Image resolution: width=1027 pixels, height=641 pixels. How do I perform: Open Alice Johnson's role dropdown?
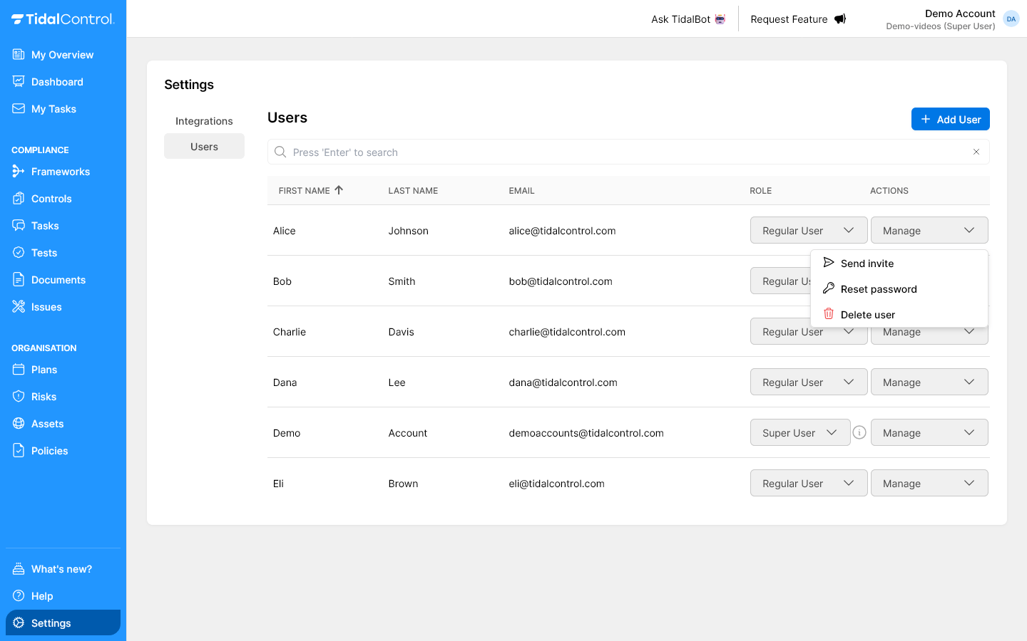(808, 230)
